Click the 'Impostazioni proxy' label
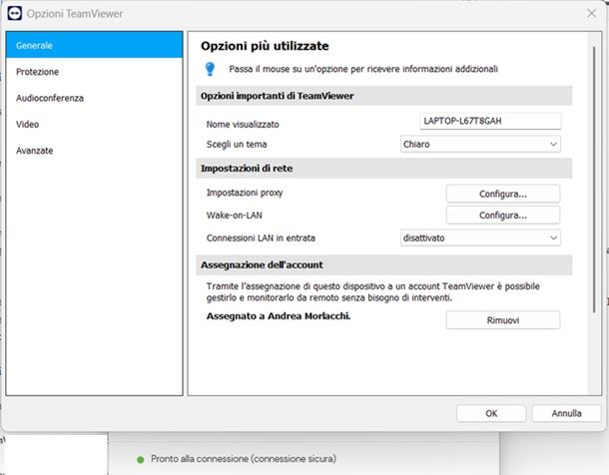The height and width of the screenshot is (475, 609). pyautogui.click(x=245, y=193)
